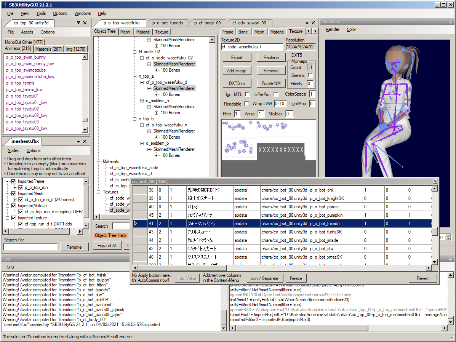Close the p_o_top_waseifuku editor tab group

pos(313,23)
